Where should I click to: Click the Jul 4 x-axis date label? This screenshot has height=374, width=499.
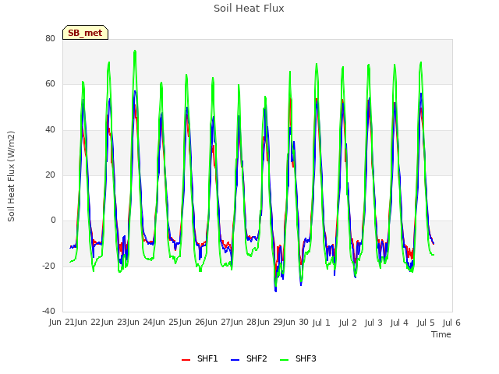click(399, 323)
